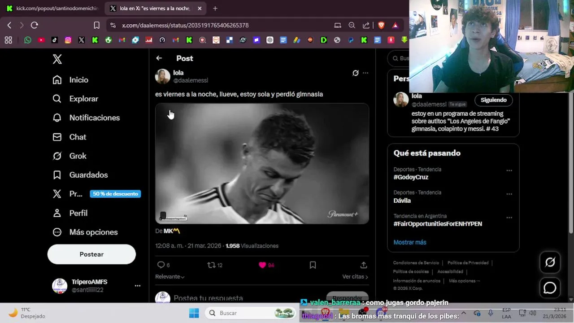574x323 pixels.
Task: Open Guardados bookmarks page
Action: click(80, 175)
